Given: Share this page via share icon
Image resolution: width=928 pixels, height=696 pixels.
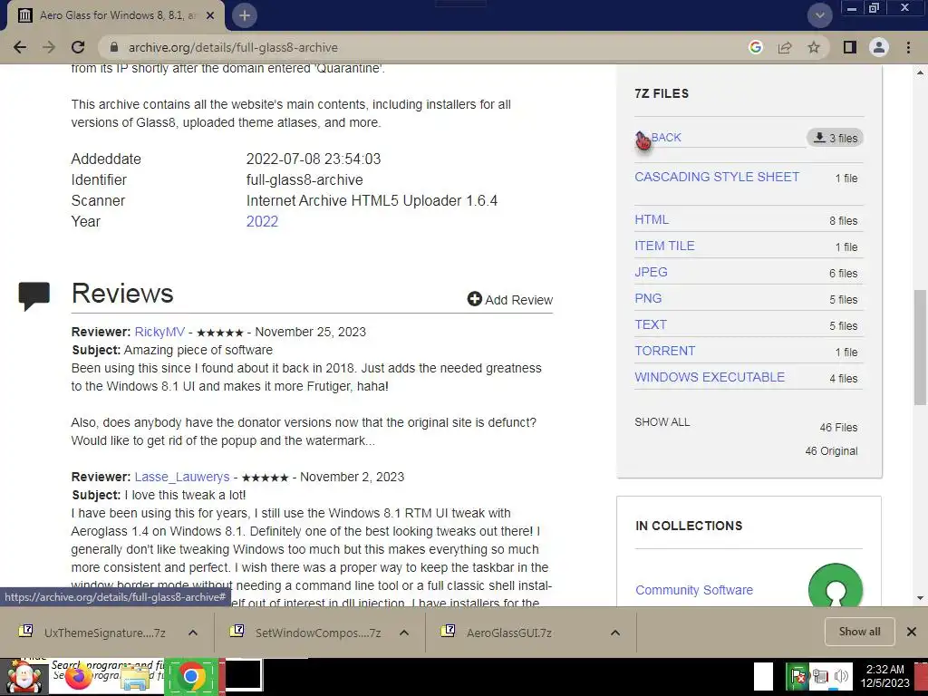Looking at the screenshot, I should pyautogui.click(x=785, y=47).
